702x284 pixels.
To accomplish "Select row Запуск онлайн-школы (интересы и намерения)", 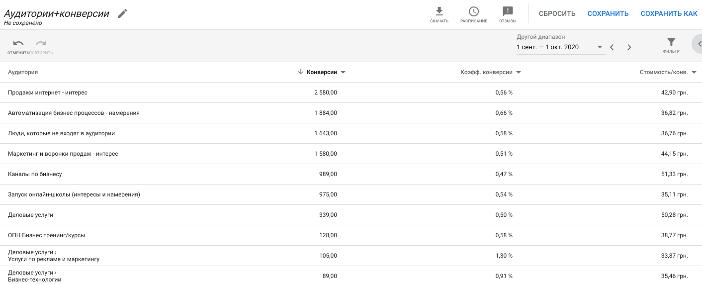I will point(351,194).
